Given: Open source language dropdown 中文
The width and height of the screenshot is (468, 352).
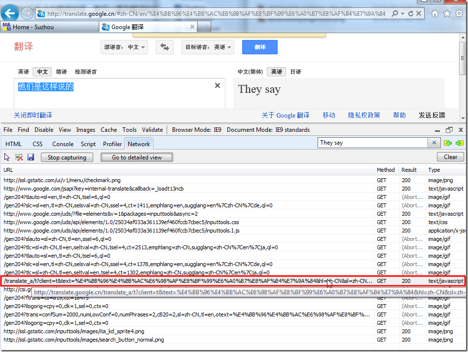Looking at the screenshot, I should 124,47.
